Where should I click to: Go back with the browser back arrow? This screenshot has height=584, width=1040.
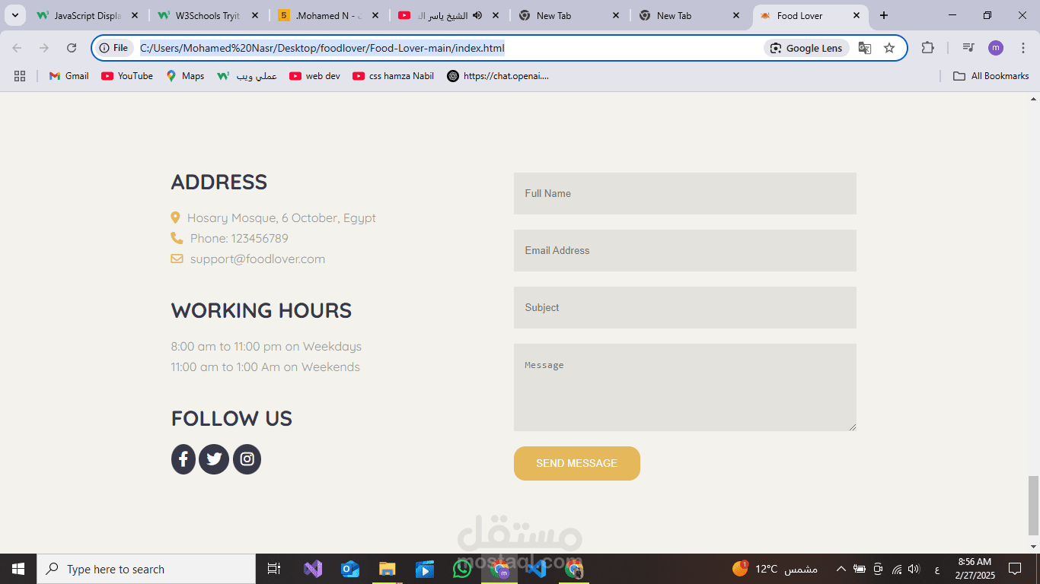coord(17,48)
